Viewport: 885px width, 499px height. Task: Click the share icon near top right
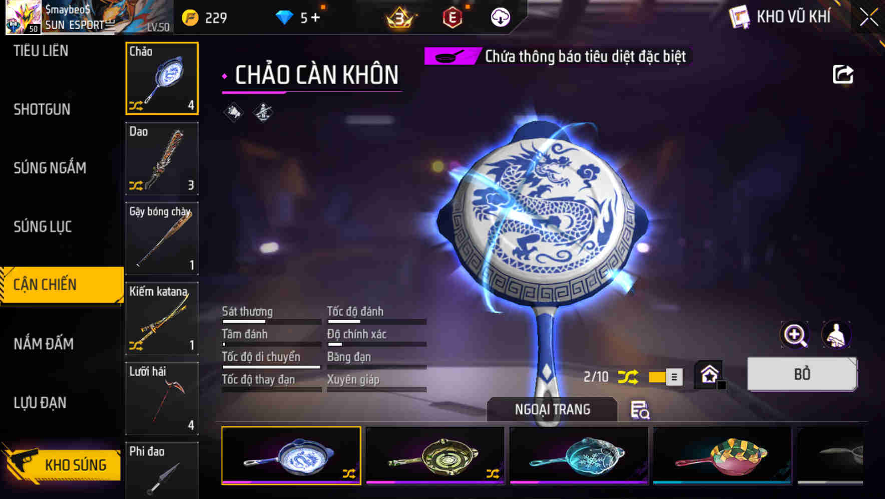842,75
